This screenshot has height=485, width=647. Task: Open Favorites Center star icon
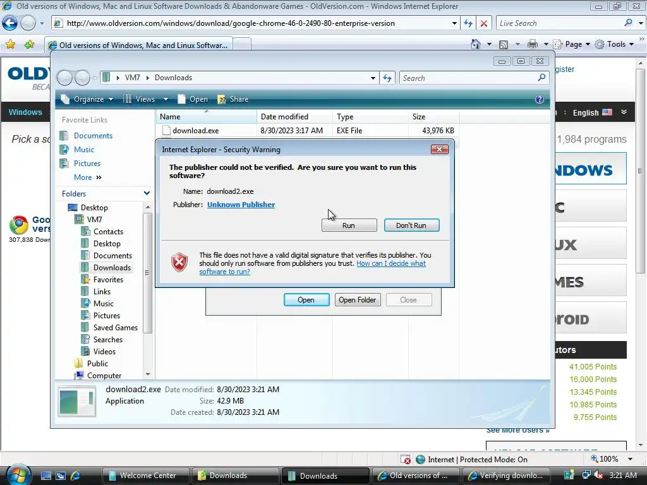pyautogui.click(x=10, y=44)
